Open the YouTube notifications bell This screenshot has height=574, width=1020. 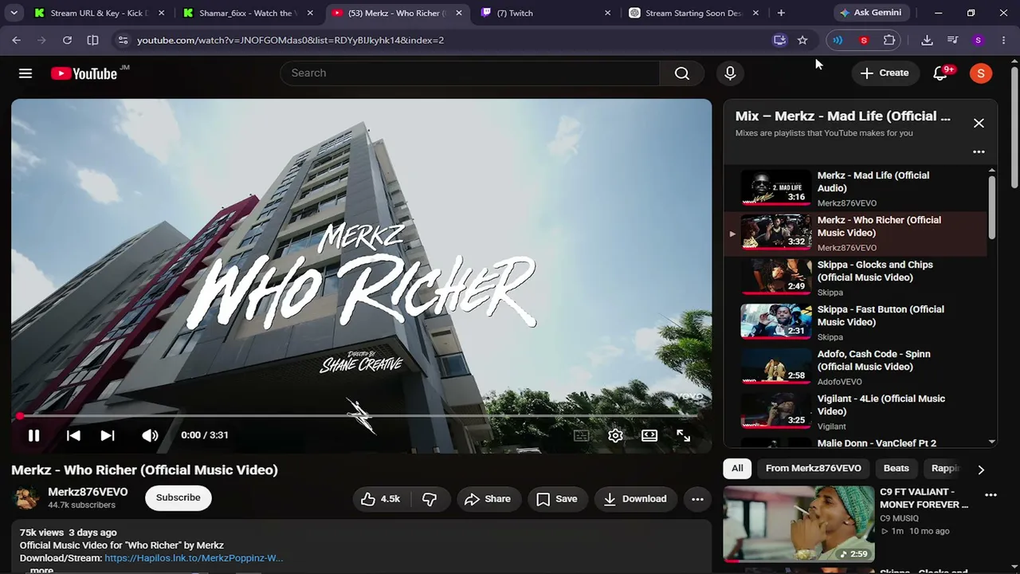click(940, 73)
